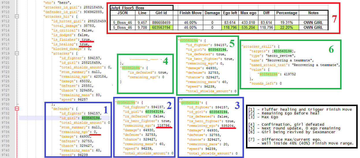
Task: Click the "is_finisher" key on line 9716
Action: 64,39
